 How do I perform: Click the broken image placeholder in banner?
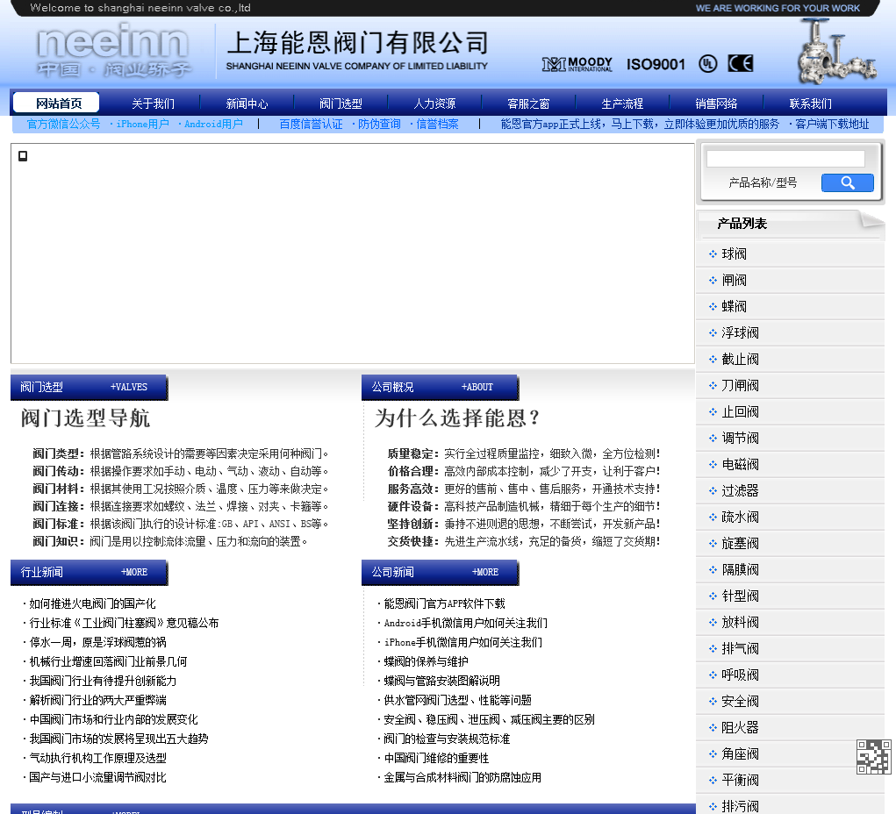point(23,156)
